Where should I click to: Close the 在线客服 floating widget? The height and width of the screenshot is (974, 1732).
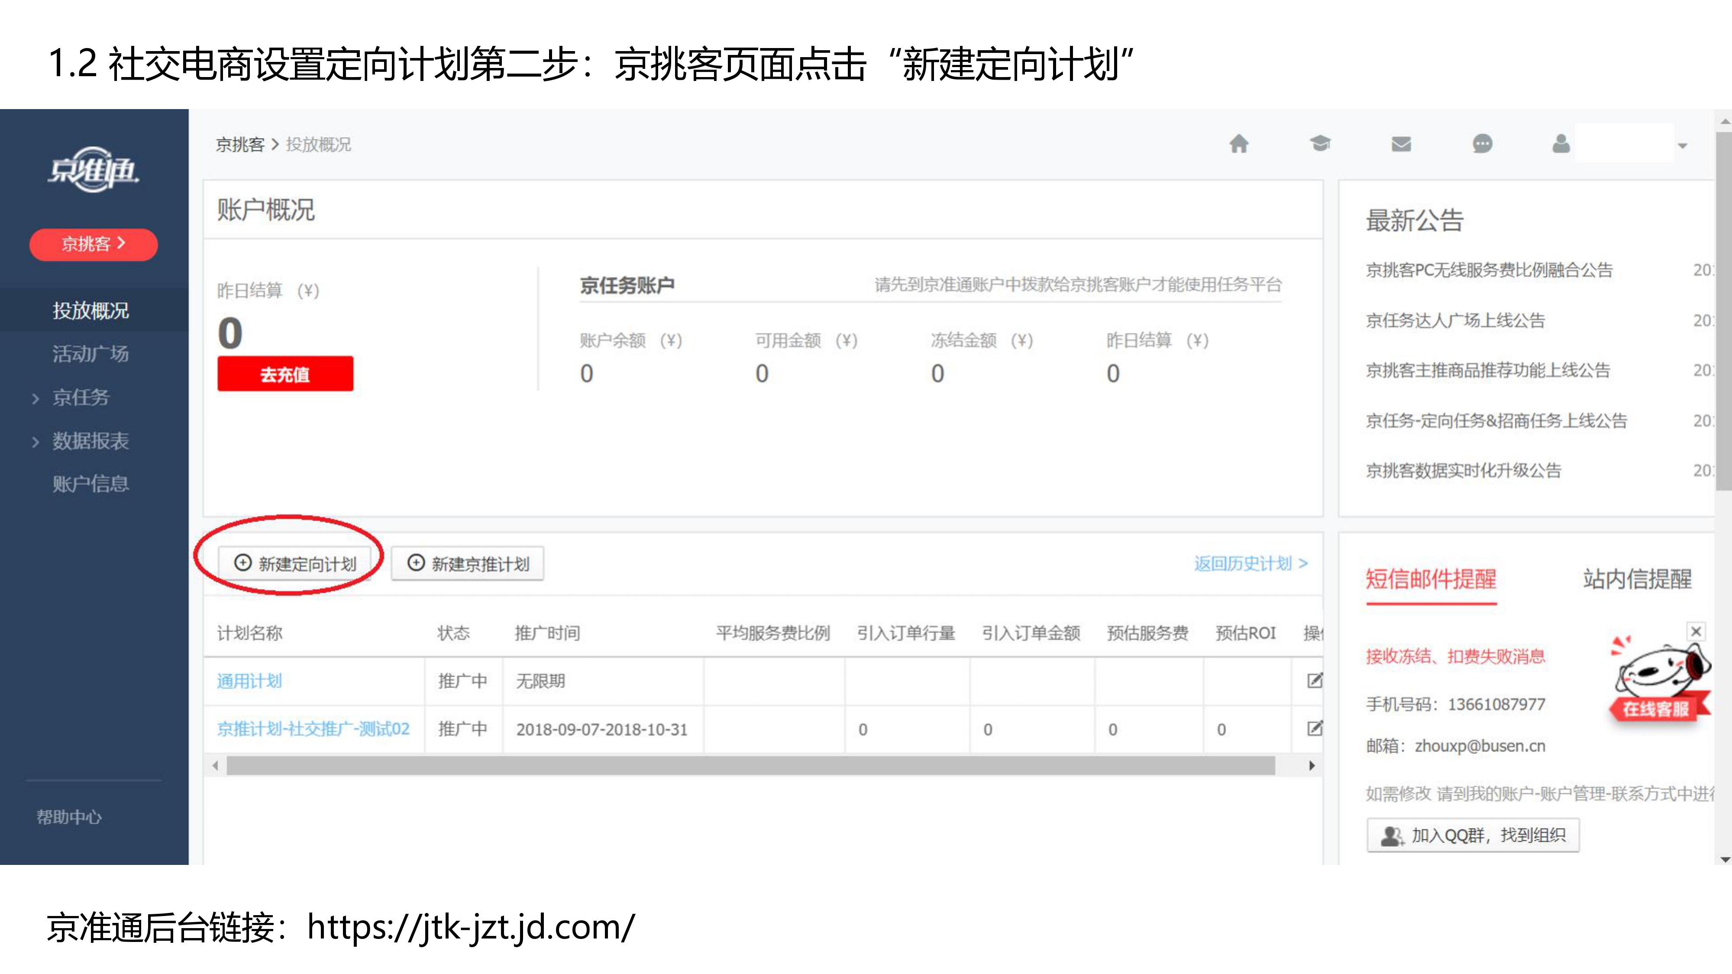(x=1696, y=631)
